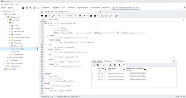Click the Explain query icon
Screen dimensions: 186x98
click(x=91, y=16)
